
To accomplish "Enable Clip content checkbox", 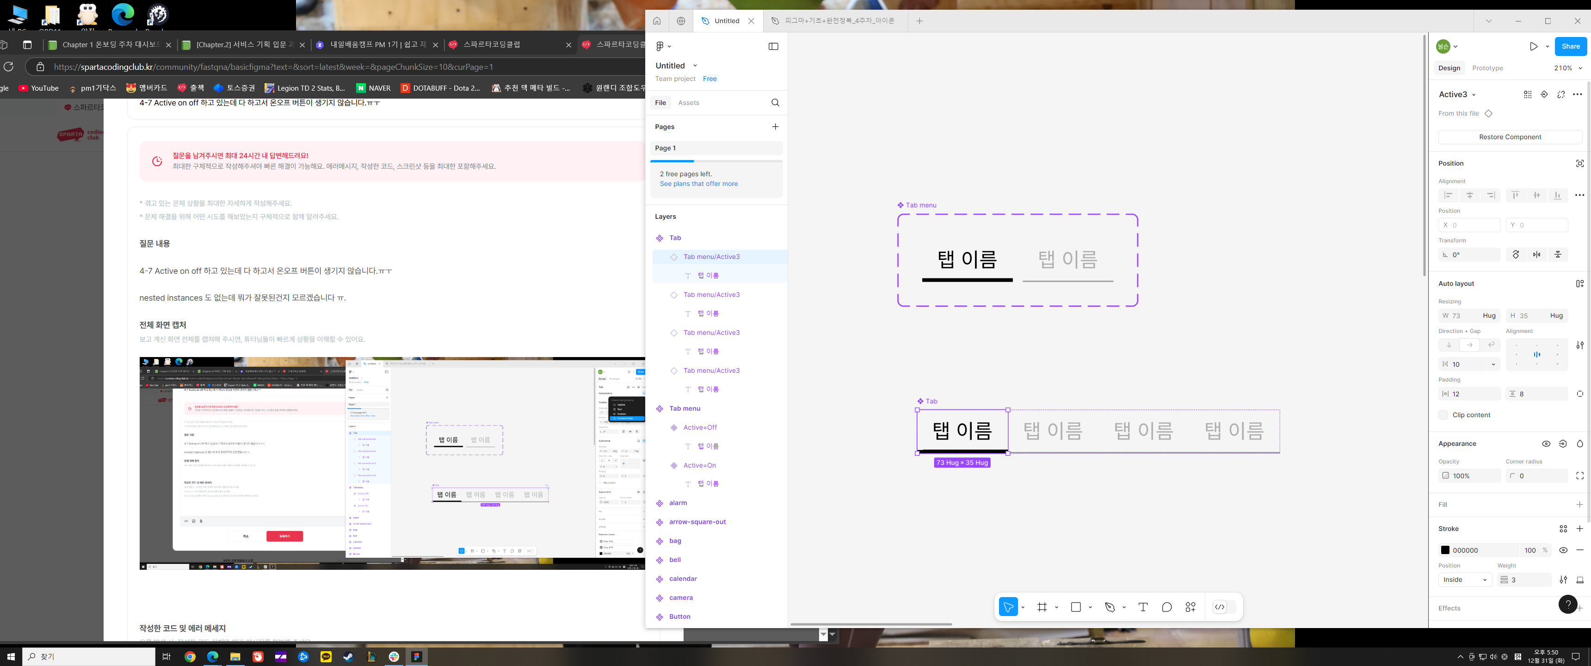I will (x=1443, y=415).
